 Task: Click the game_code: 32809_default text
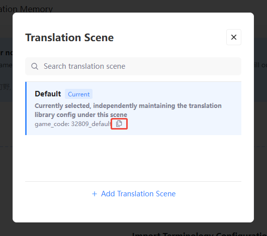pyautogui.click(x=73, y=124)
